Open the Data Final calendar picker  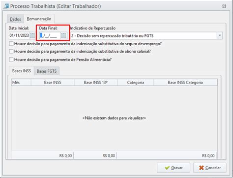tap(63, 35)
